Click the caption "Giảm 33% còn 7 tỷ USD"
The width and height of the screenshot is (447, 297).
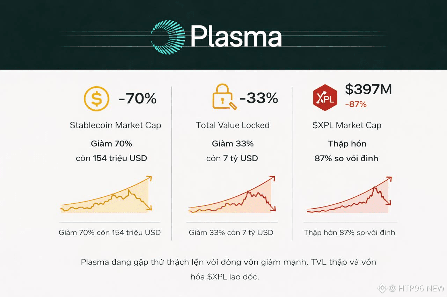coord(231,233)
